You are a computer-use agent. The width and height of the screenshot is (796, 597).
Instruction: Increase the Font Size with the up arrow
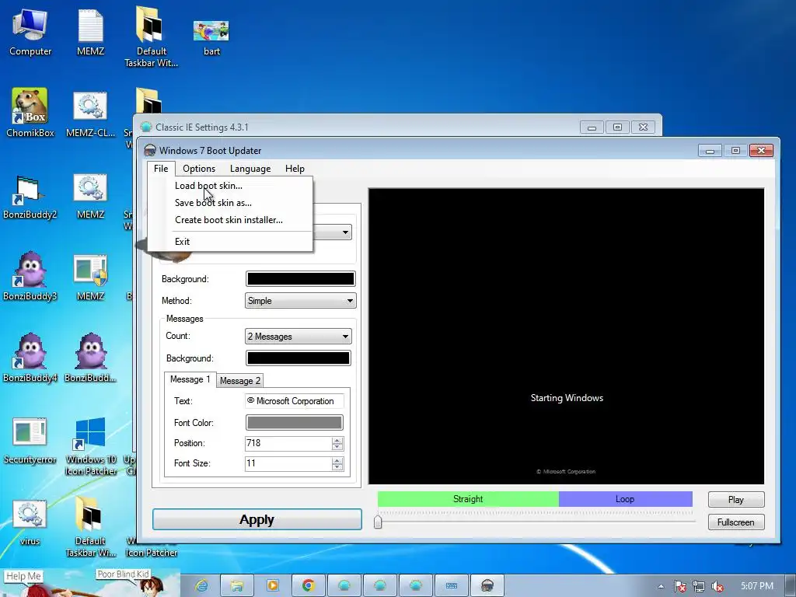coord(337,460)
